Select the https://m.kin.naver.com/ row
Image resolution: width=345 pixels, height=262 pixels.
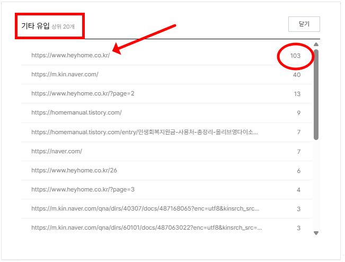(166, 74)
